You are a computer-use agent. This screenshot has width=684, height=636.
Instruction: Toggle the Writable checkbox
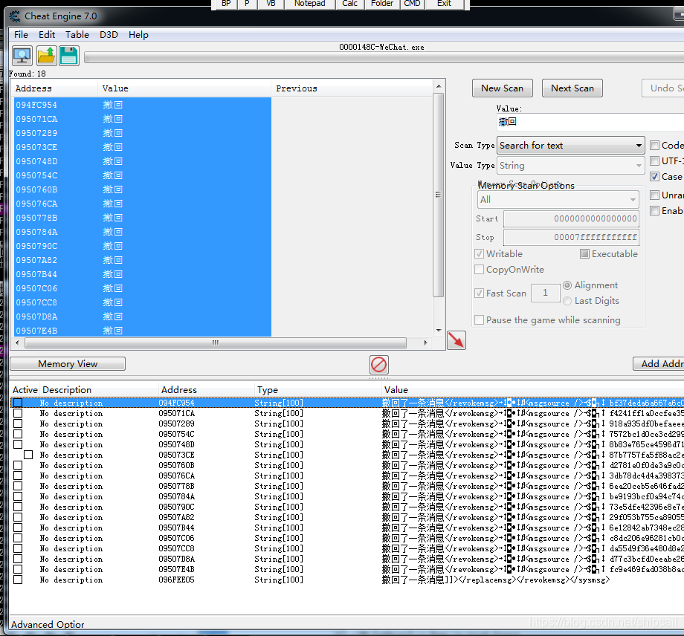point(479,254)
